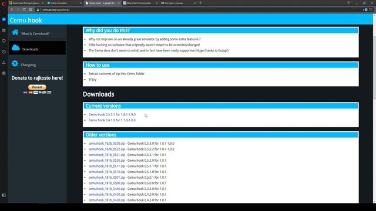Open history clock icon in sidebar
This screenshot has height=211, width=376.
pyautogui.click(x=4, y=52)
